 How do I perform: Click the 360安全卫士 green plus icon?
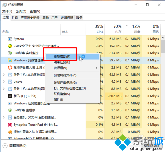(x=10, y=46)
